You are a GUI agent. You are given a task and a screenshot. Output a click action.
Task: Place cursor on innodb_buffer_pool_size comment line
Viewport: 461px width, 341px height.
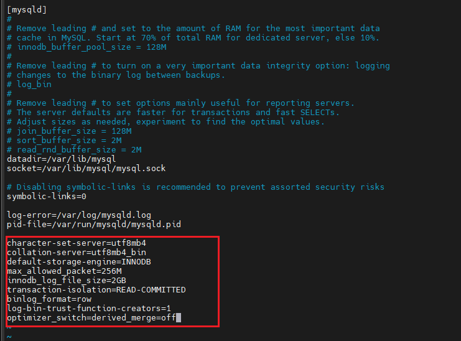[86, 47]
